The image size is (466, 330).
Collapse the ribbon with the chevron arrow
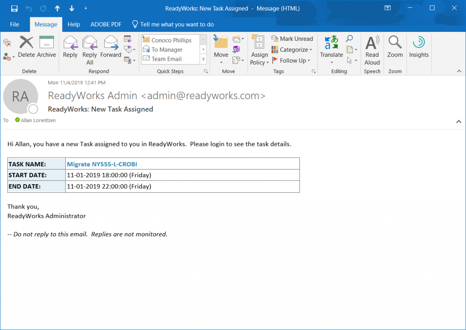[459, 71]
